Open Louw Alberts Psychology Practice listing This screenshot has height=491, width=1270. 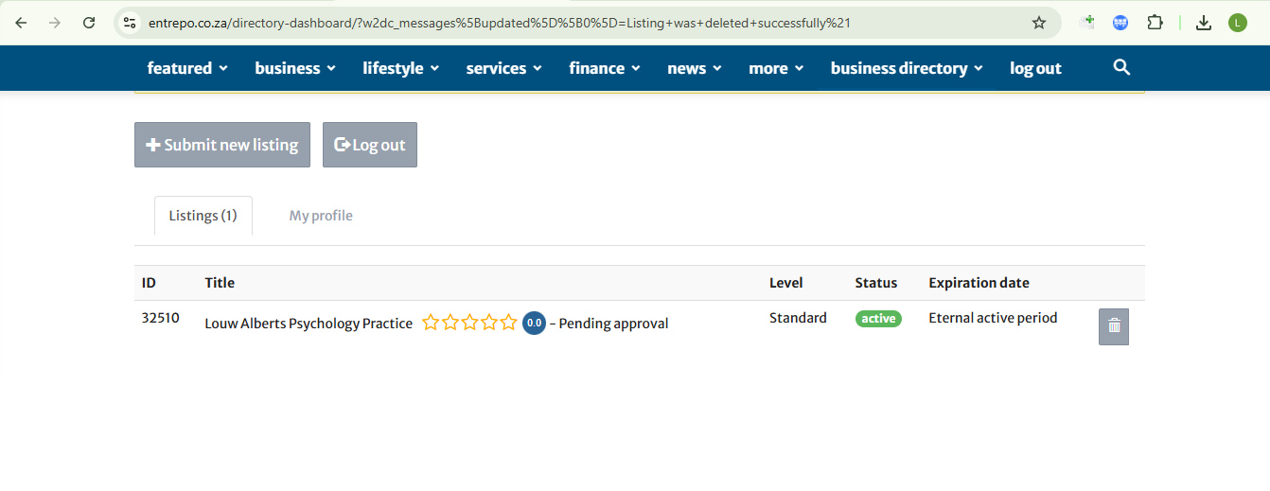click(x=309, y=324)
